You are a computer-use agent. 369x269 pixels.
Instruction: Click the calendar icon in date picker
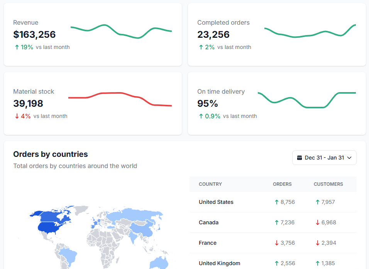coord(300,158)
